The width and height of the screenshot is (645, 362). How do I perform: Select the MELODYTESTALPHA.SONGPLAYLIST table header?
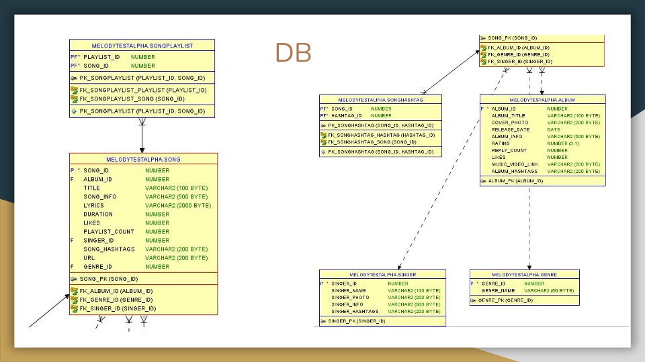point(142,46)
